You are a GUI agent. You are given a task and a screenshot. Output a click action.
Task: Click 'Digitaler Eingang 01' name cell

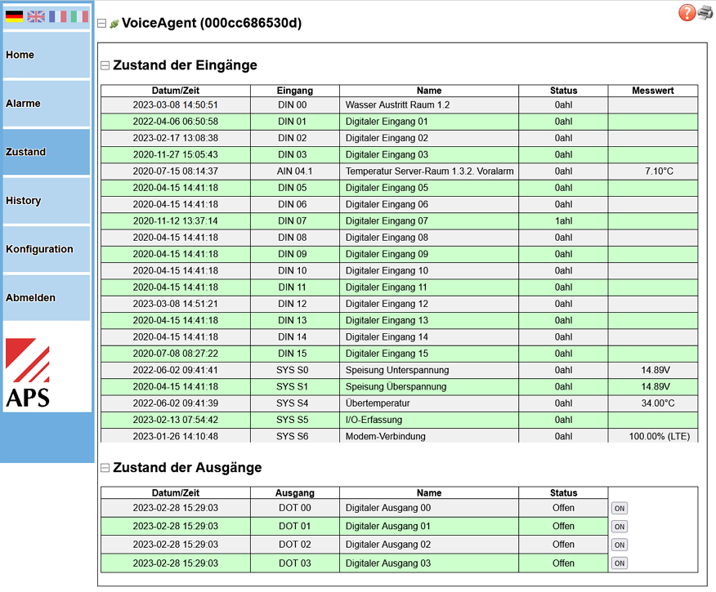point(429,122)
